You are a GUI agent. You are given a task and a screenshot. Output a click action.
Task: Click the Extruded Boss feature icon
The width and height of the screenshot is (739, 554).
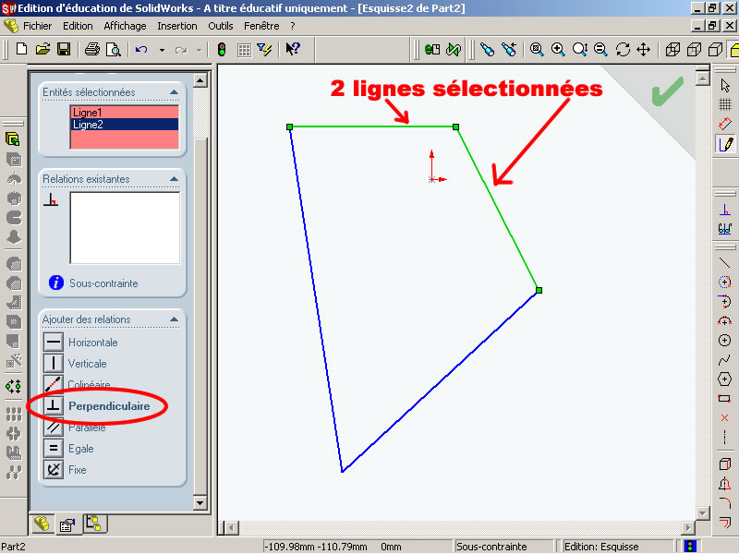click(x=13, y=139)
